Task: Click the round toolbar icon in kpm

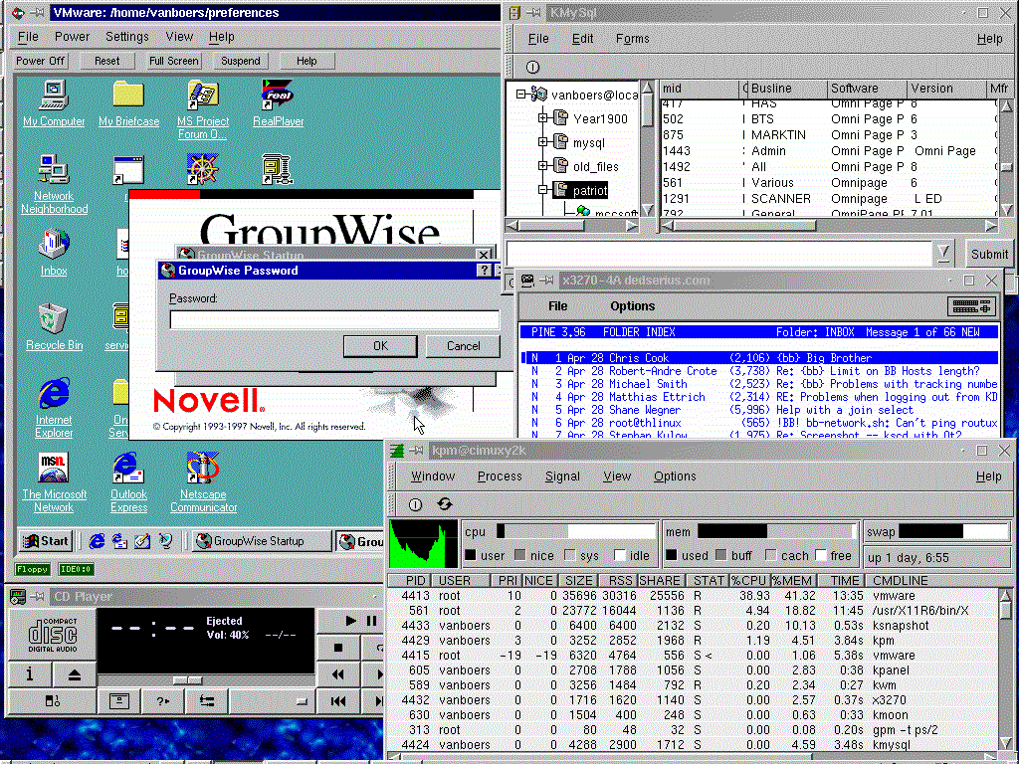Action: (x=415, y=504)
